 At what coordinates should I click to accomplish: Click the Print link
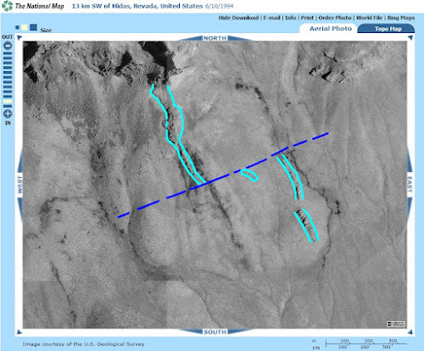[307, 18]
